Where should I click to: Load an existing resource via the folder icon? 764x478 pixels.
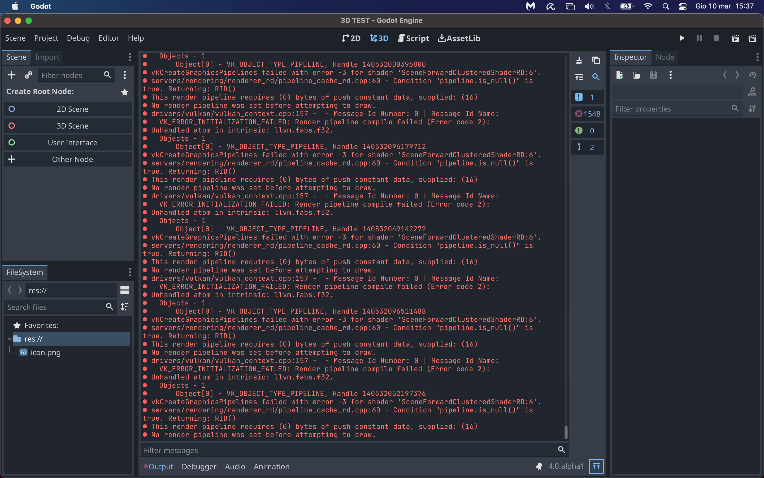[636, 75]
